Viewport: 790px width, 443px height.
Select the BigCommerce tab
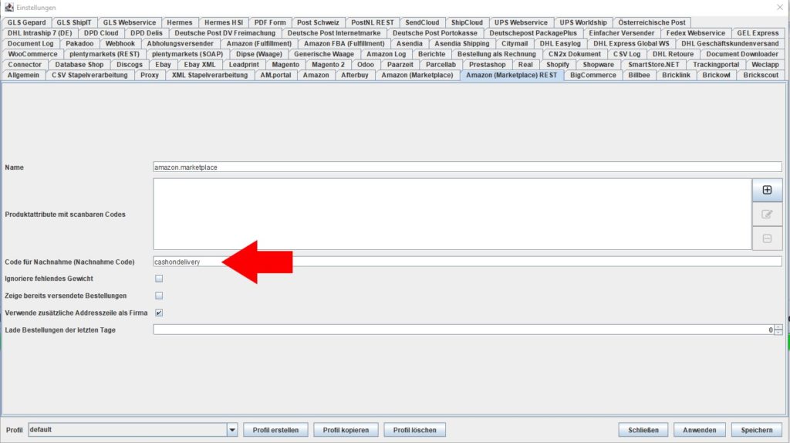coord(593,75)
